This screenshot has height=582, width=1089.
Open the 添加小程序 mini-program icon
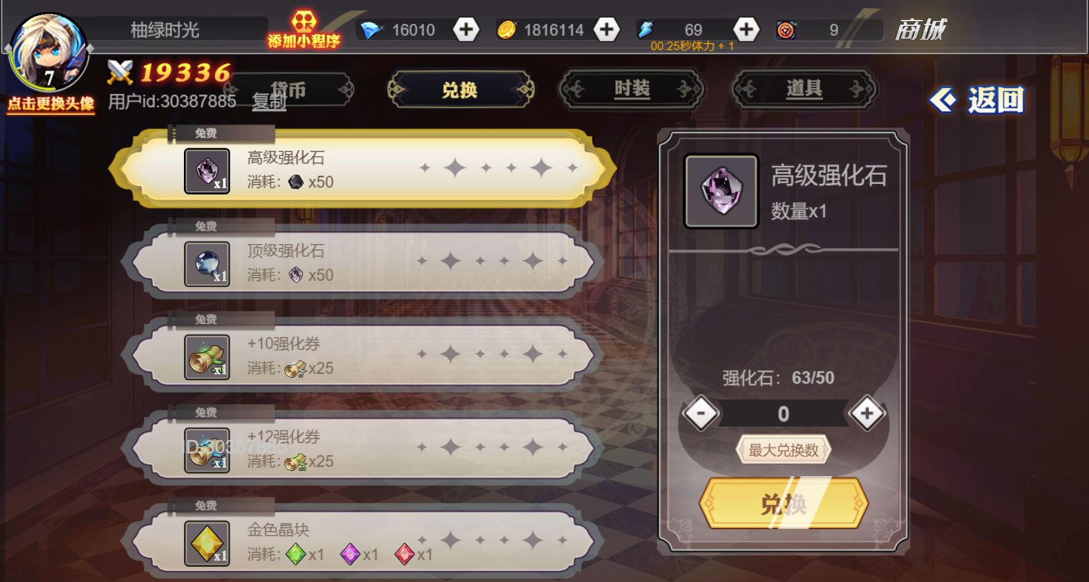pyautogui.click(x=304, y=30)
